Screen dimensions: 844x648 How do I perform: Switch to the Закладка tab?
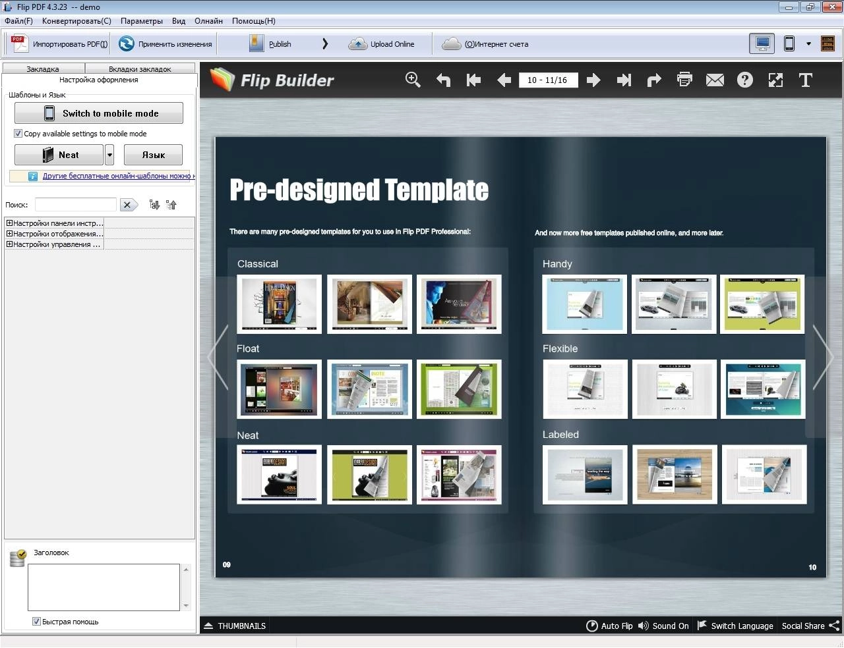[x=43, y=68]
